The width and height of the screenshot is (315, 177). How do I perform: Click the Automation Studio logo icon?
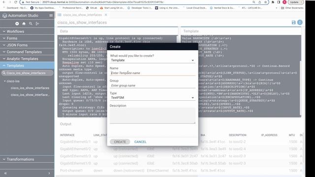(x=4, y=15)
